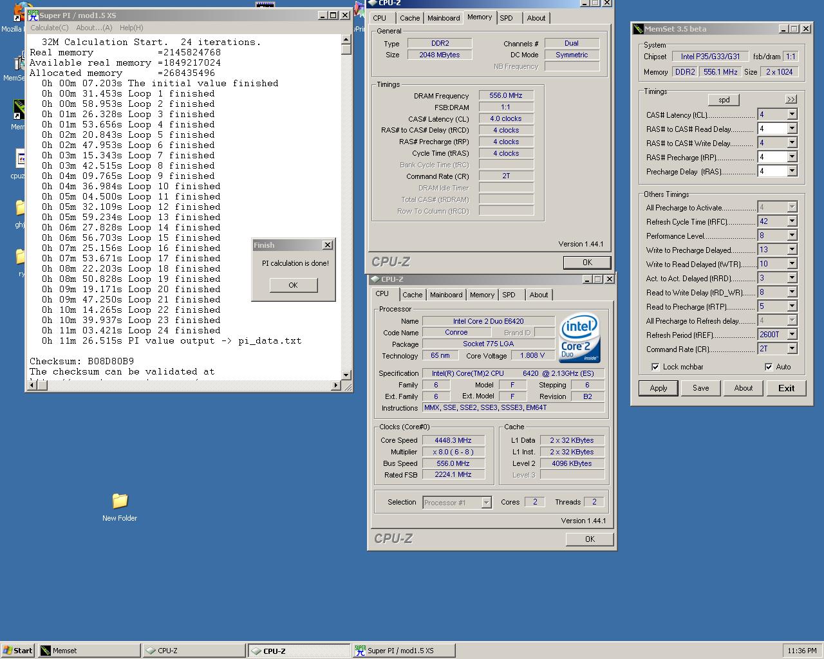Open the Calculate(C) menu in Super PI
This screenshot has height=659, width=824.
[x=50, y=28]
